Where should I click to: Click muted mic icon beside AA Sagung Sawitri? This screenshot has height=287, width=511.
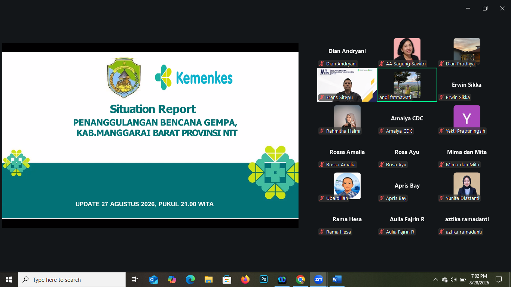(x=382, y=64)
